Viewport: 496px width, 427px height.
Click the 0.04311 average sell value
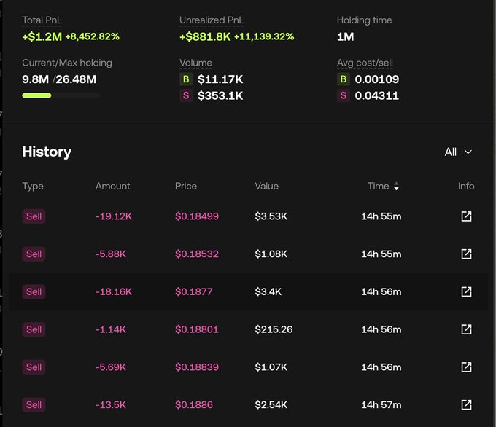tap(377, 95)
